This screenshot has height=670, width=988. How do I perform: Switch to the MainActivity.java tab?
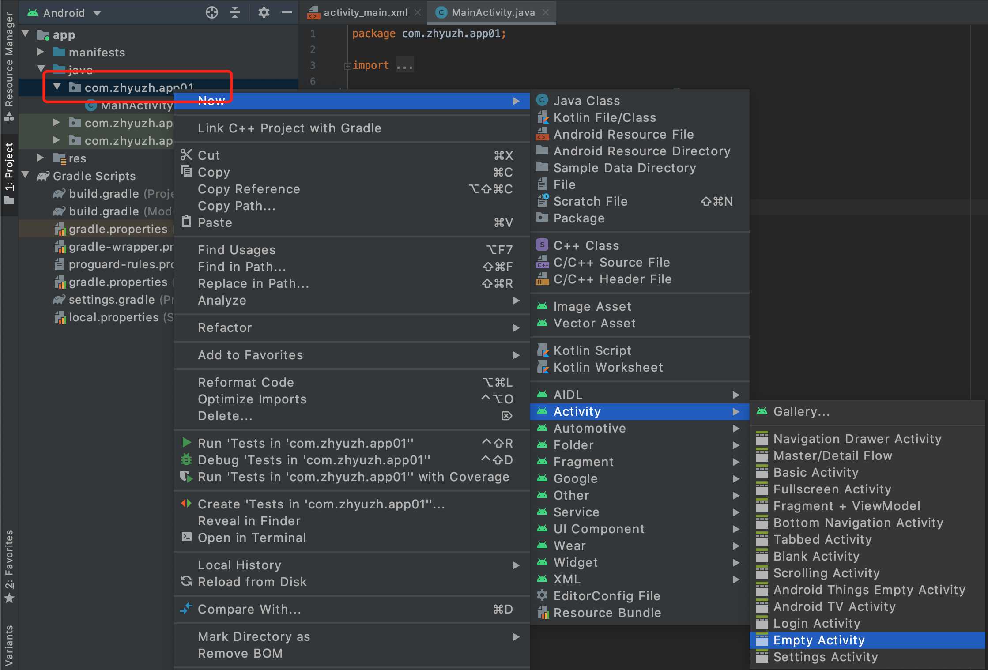pyautogui.click(x=493, y=12)
